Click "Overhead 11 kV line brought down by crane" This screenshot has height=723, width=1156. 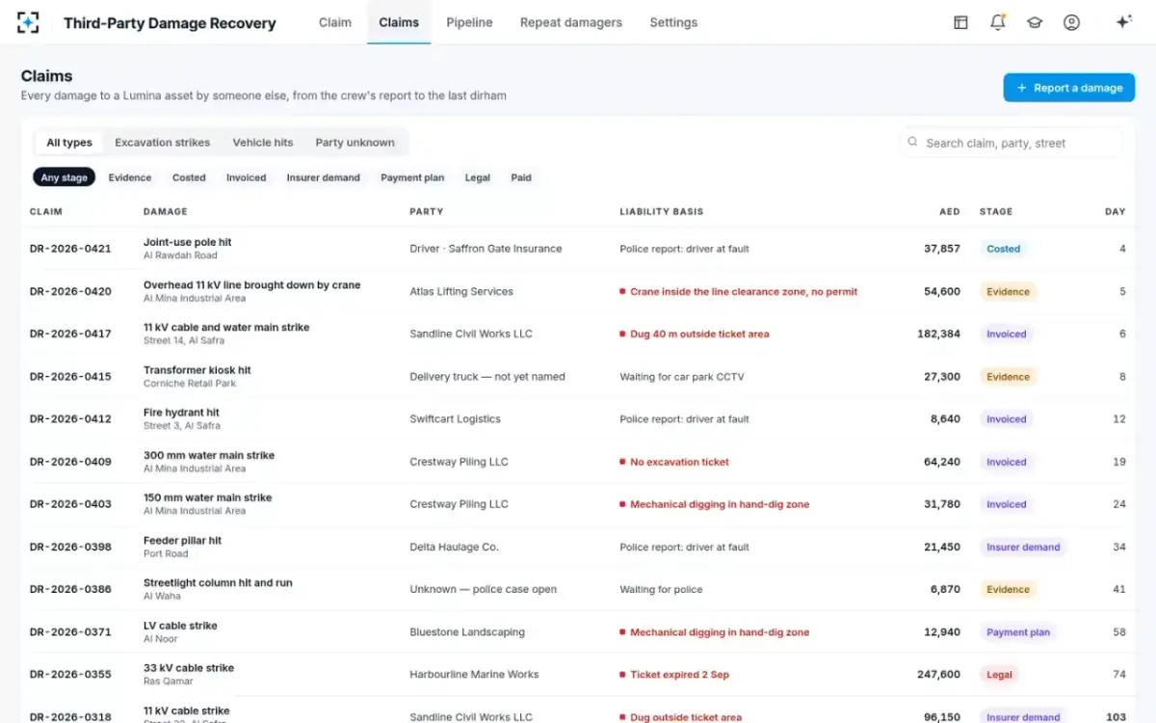click(251, 284)
